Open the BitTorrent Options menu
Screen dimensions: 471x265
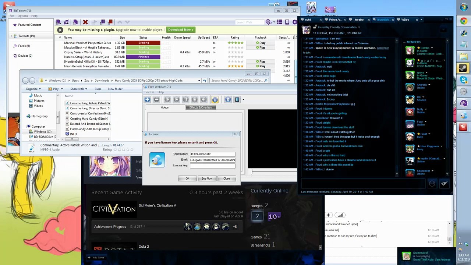pos(23,16)
